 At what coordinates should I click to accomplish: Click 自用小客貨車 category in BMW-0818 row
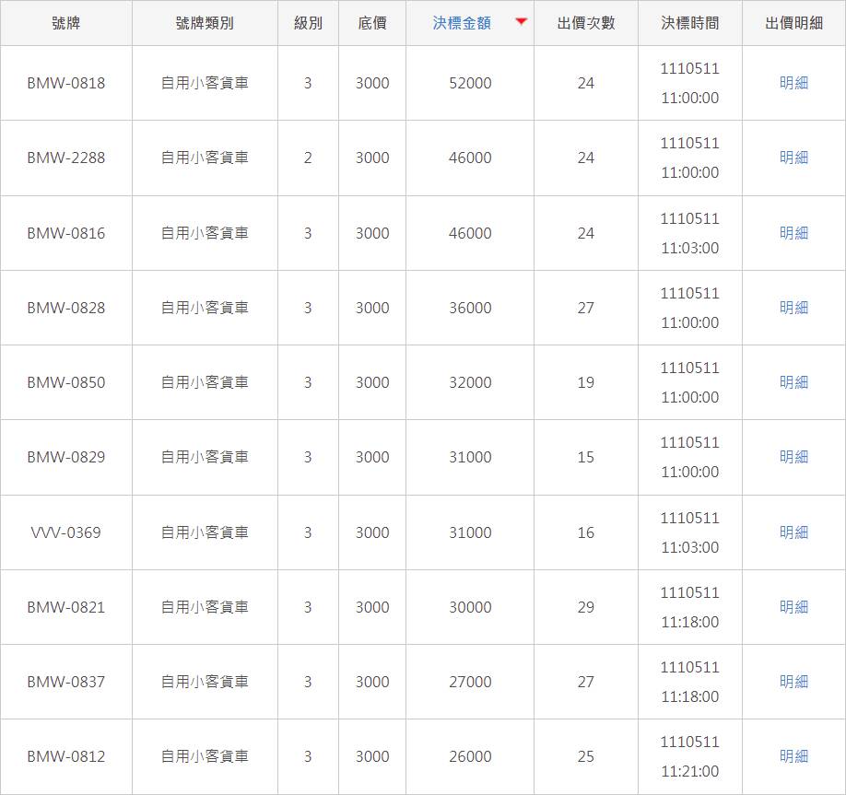tap(205, 83)
